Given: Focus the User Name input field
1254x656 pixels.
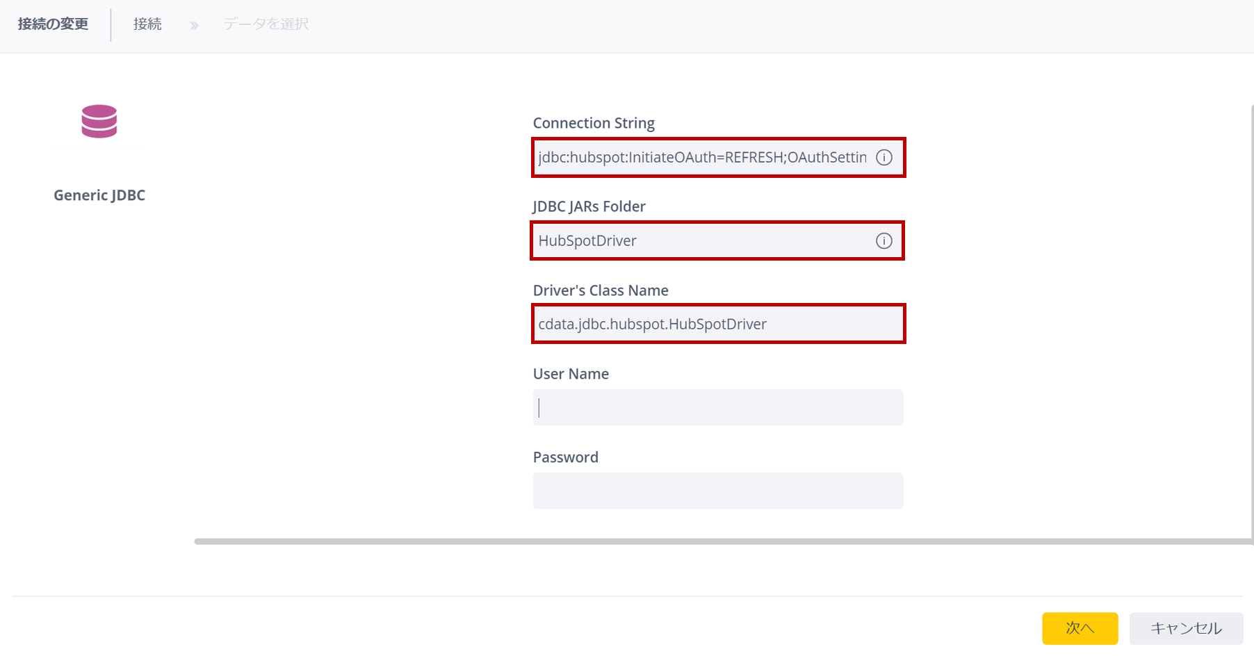Looking at the screenshot, I should [x=718, y=407].
